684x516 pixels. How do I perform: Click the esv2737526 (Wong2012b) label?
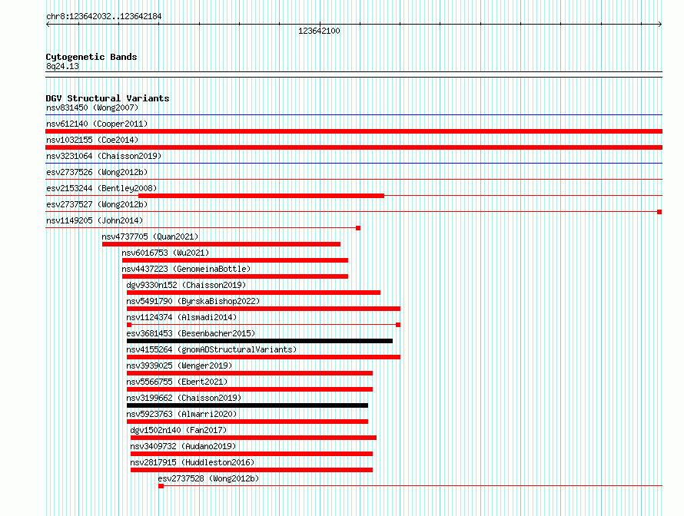point(97,172)
